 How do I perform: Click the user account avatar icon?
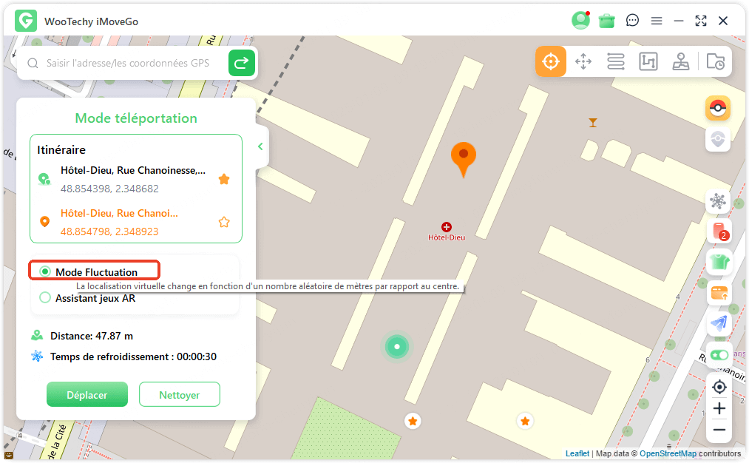click(580, 21)
